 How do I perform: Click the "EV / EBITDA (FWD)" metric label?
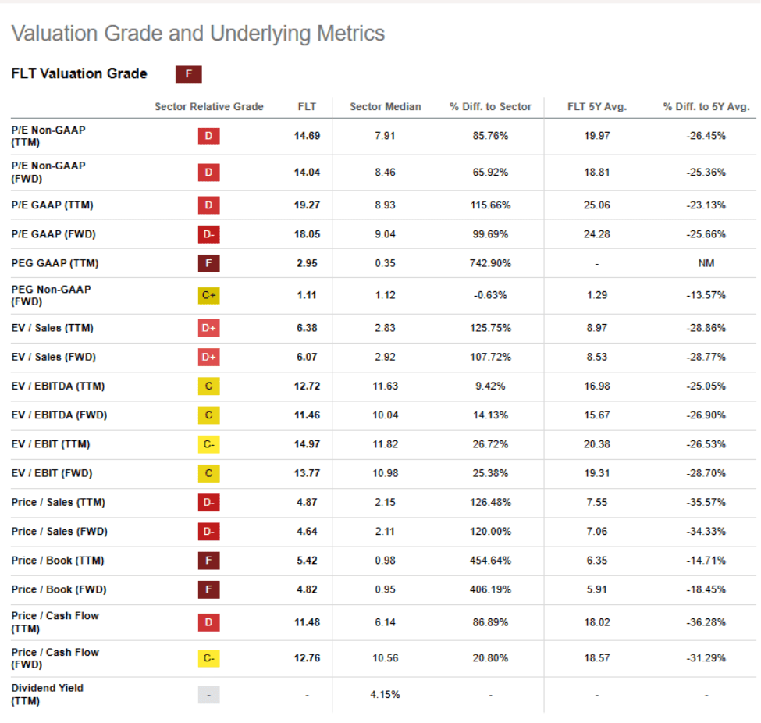59,415
